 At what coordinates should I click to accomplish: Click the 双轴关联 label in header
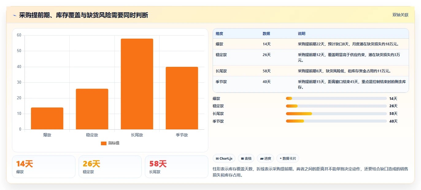coord(400,15)
